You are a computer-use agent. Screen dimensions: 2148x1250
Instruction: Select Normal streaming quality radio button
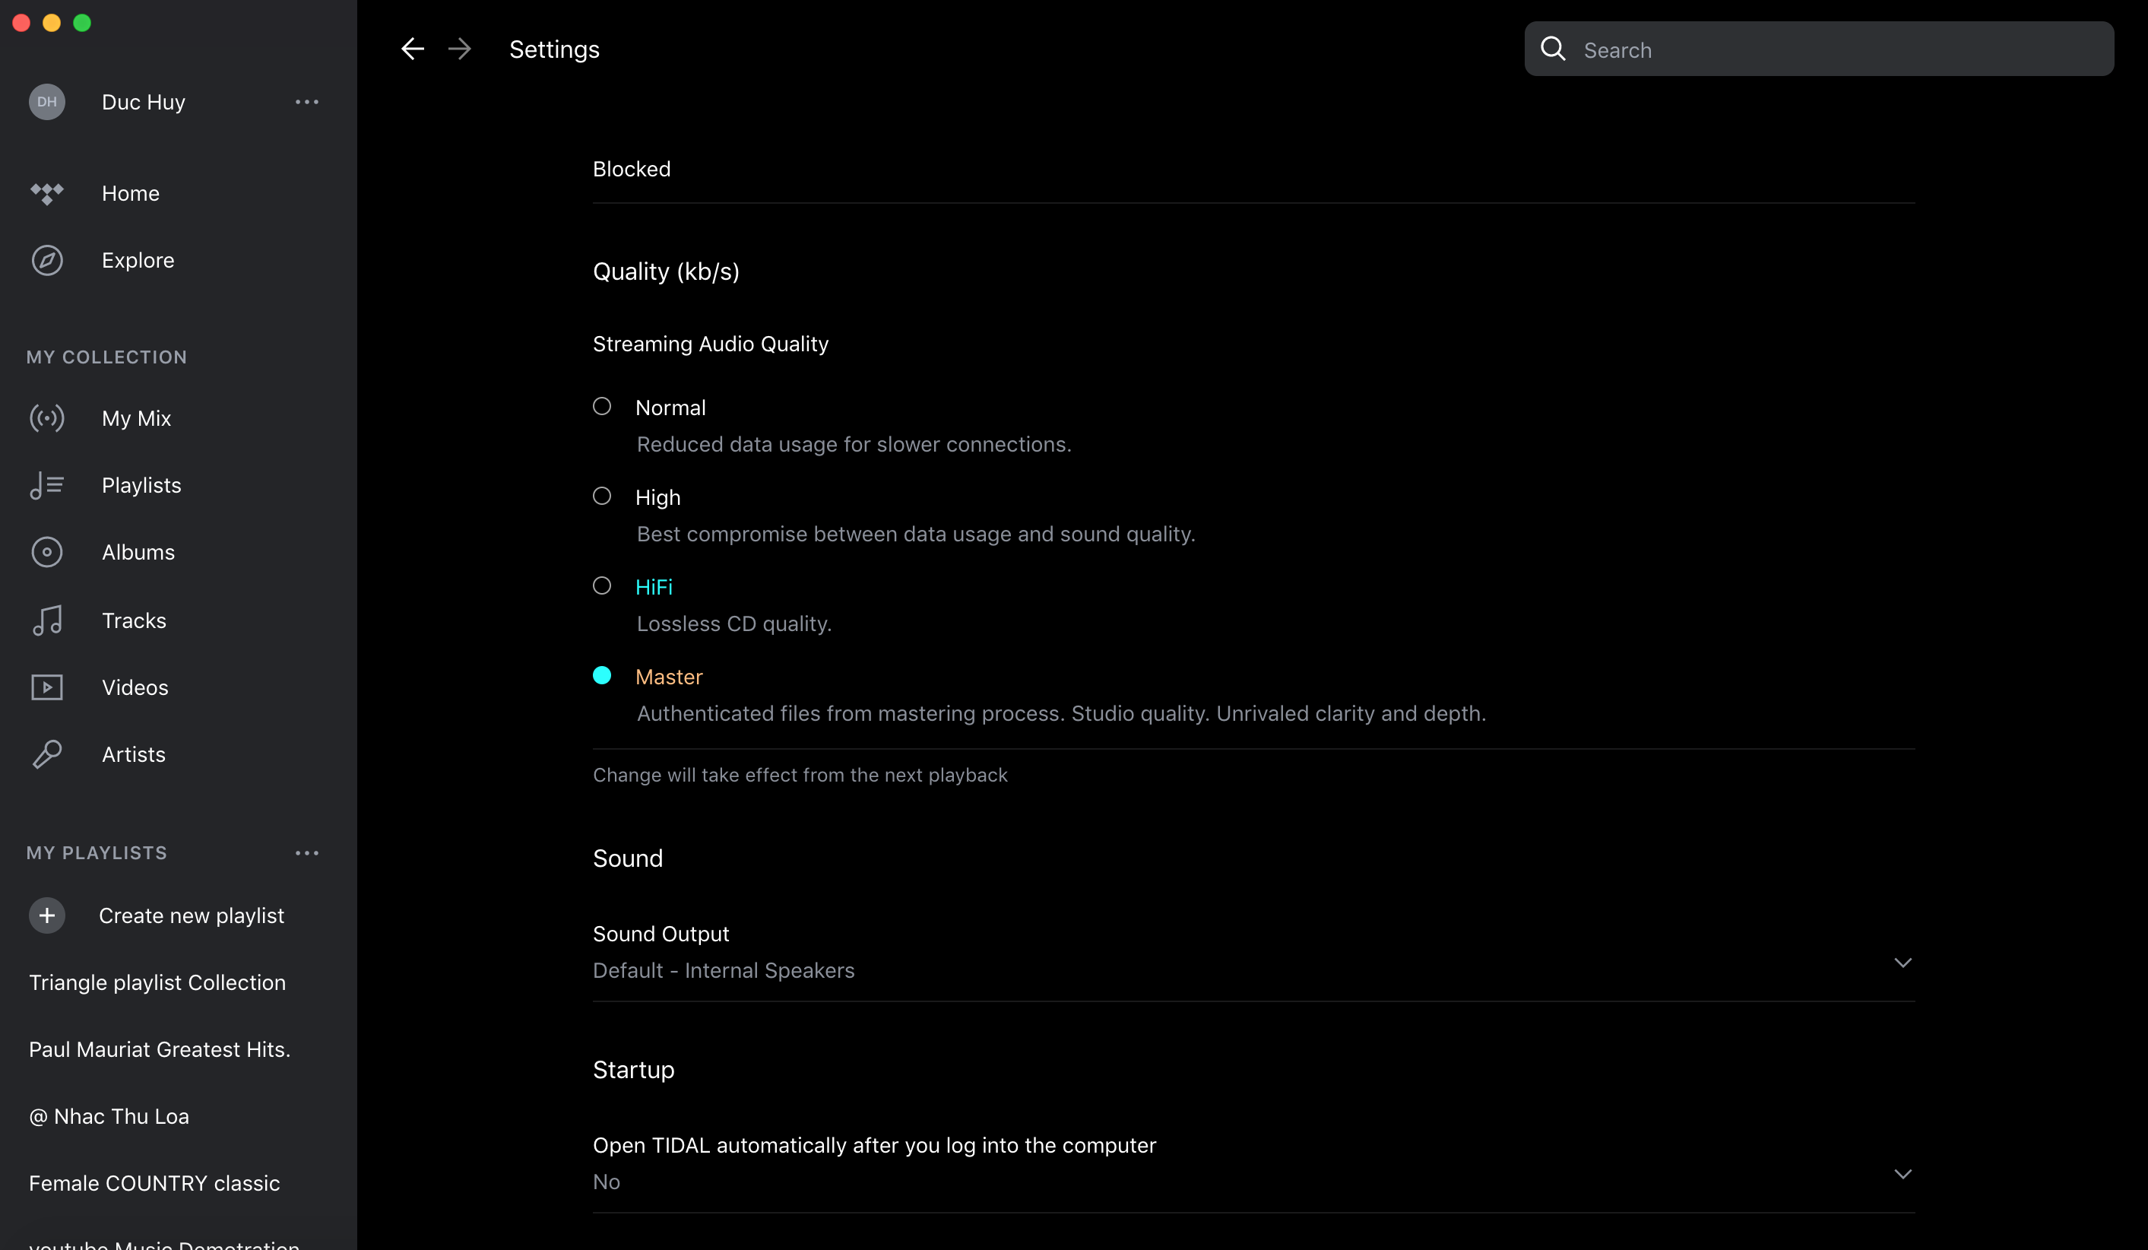(602, 407)
